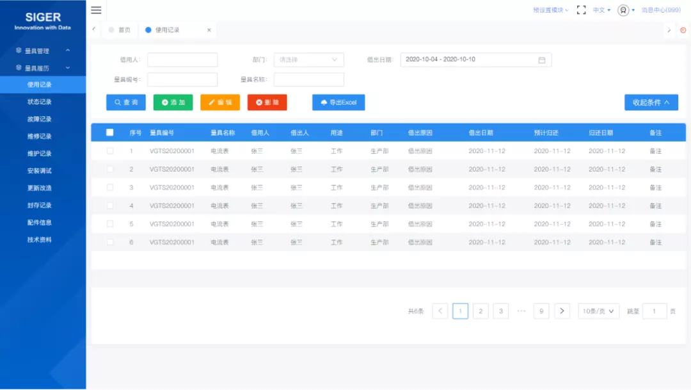This screenshot has width=691, height=390.
Task: Click the orange 编辑 edit button
Action: coord(220,102)
